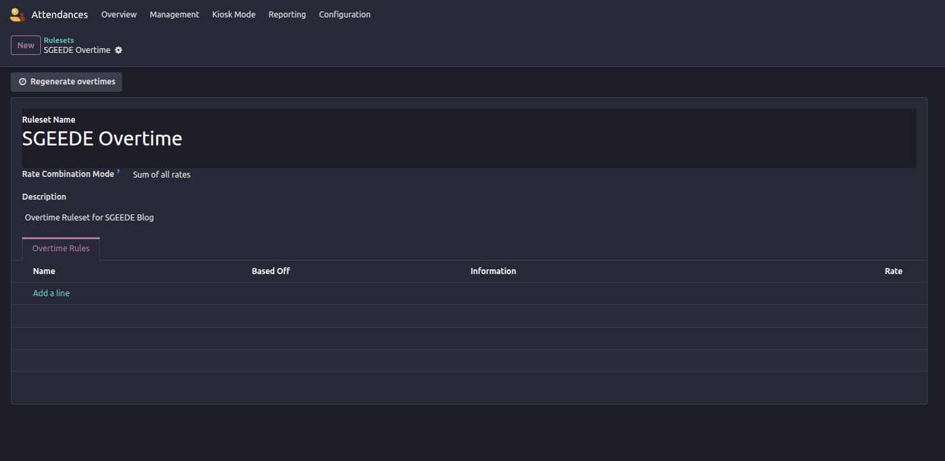Click the Based Off column header
945x461 pixels.
271,271
